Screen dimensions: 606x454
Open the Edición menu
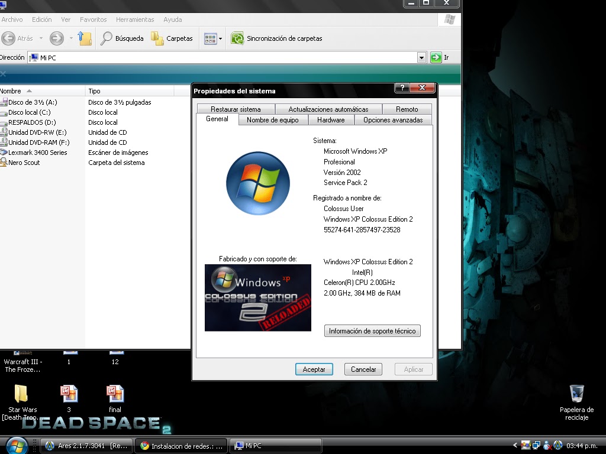42,20
